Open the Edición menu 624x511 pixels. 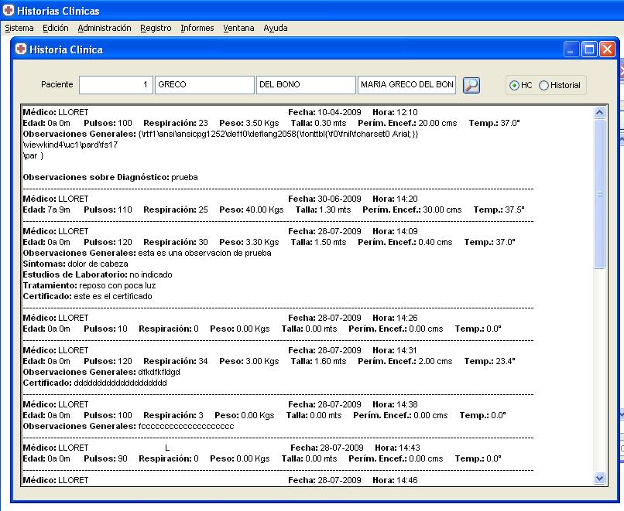pos(56,28)
